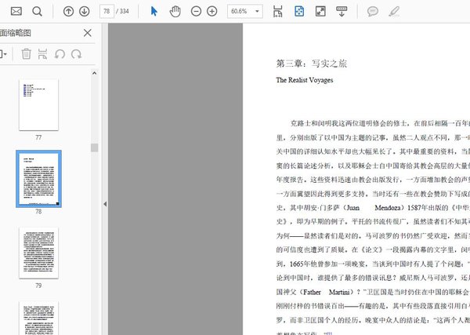Zoom out with the minus button
Viewport: 470px width, 335px height.
tap(193, 12)
